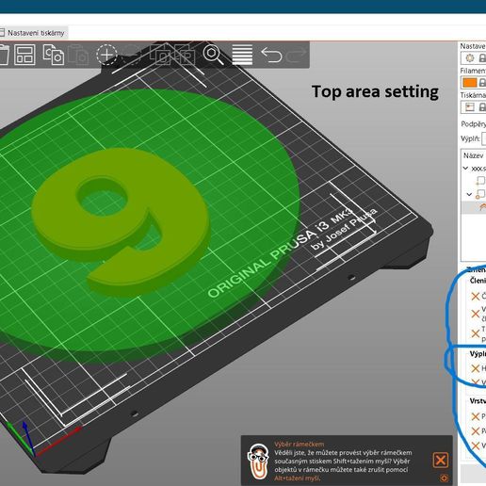Click the small gear icon in hint notification
Viewport: 486px width, 486px height.
pos(444,478)
